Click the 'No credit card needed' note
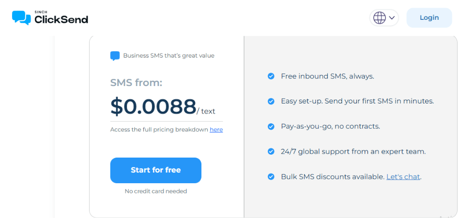The image size is (460, 218). pos(155,191)
